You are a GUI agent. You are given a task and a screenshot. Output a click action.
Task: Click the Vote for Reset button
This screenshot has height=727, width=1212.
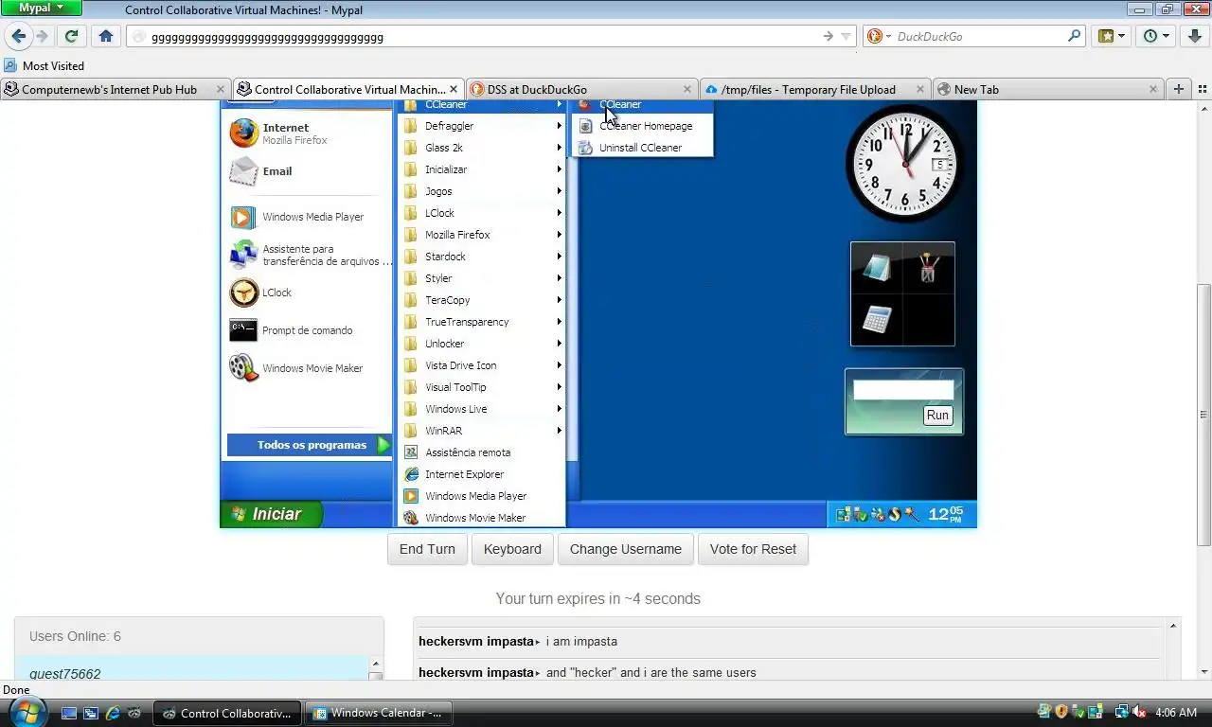click(x=753, y=549)
